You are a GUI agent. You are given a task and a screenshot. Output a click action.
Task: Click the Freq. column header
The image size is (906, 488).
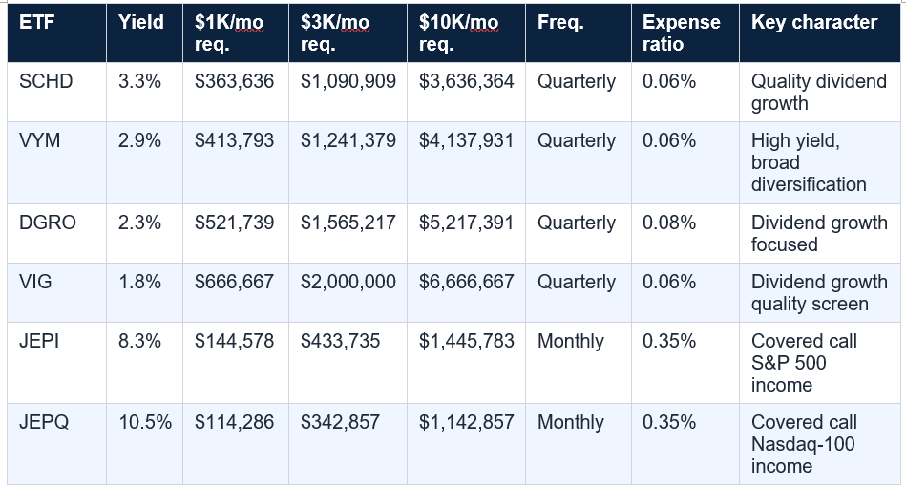[579, 33]
